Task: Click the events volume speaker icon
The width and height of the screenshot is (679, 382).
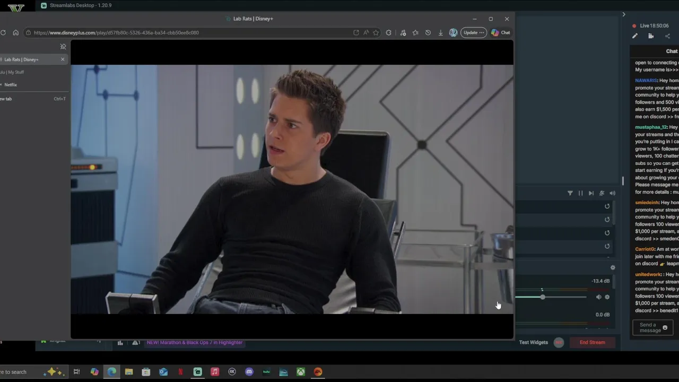Action: coord(612,193)
